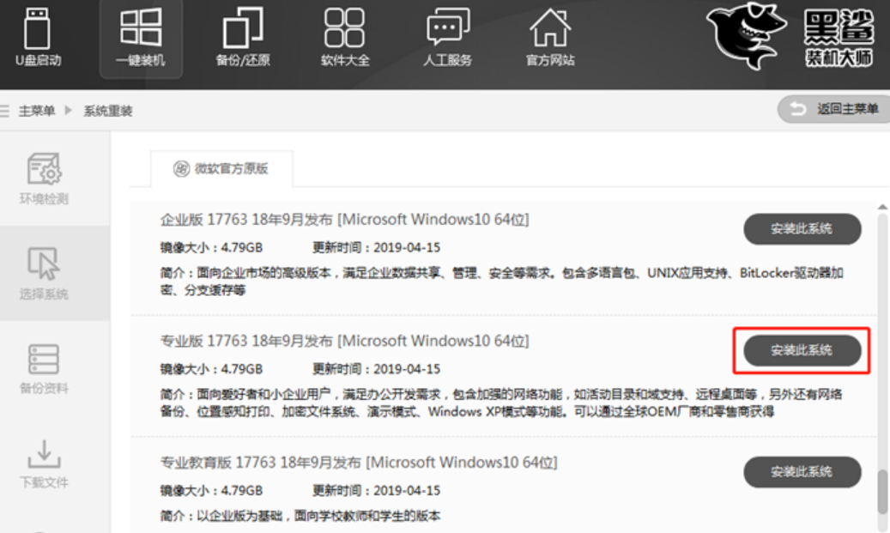Open the 软件大全 software library icon
Screen dimensions: 890x533
click(x=345, y=38)
